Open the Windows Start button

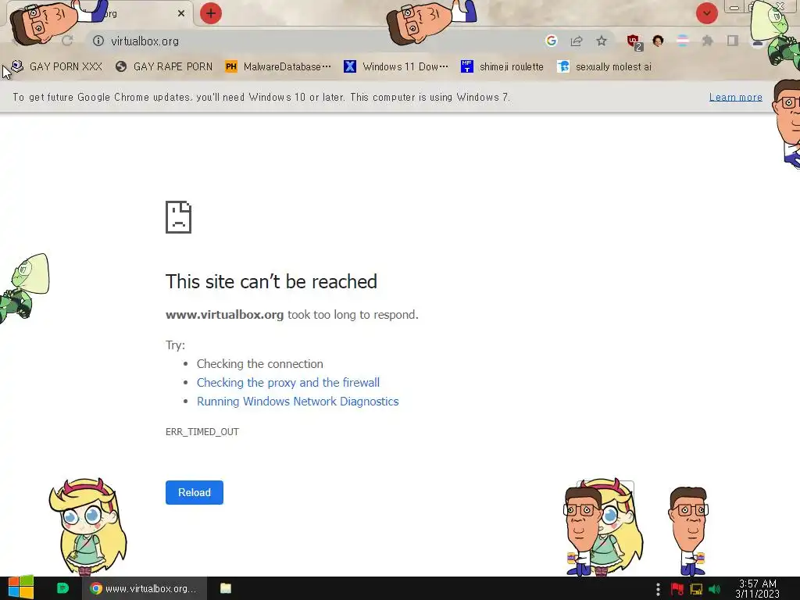click(20, 587)
